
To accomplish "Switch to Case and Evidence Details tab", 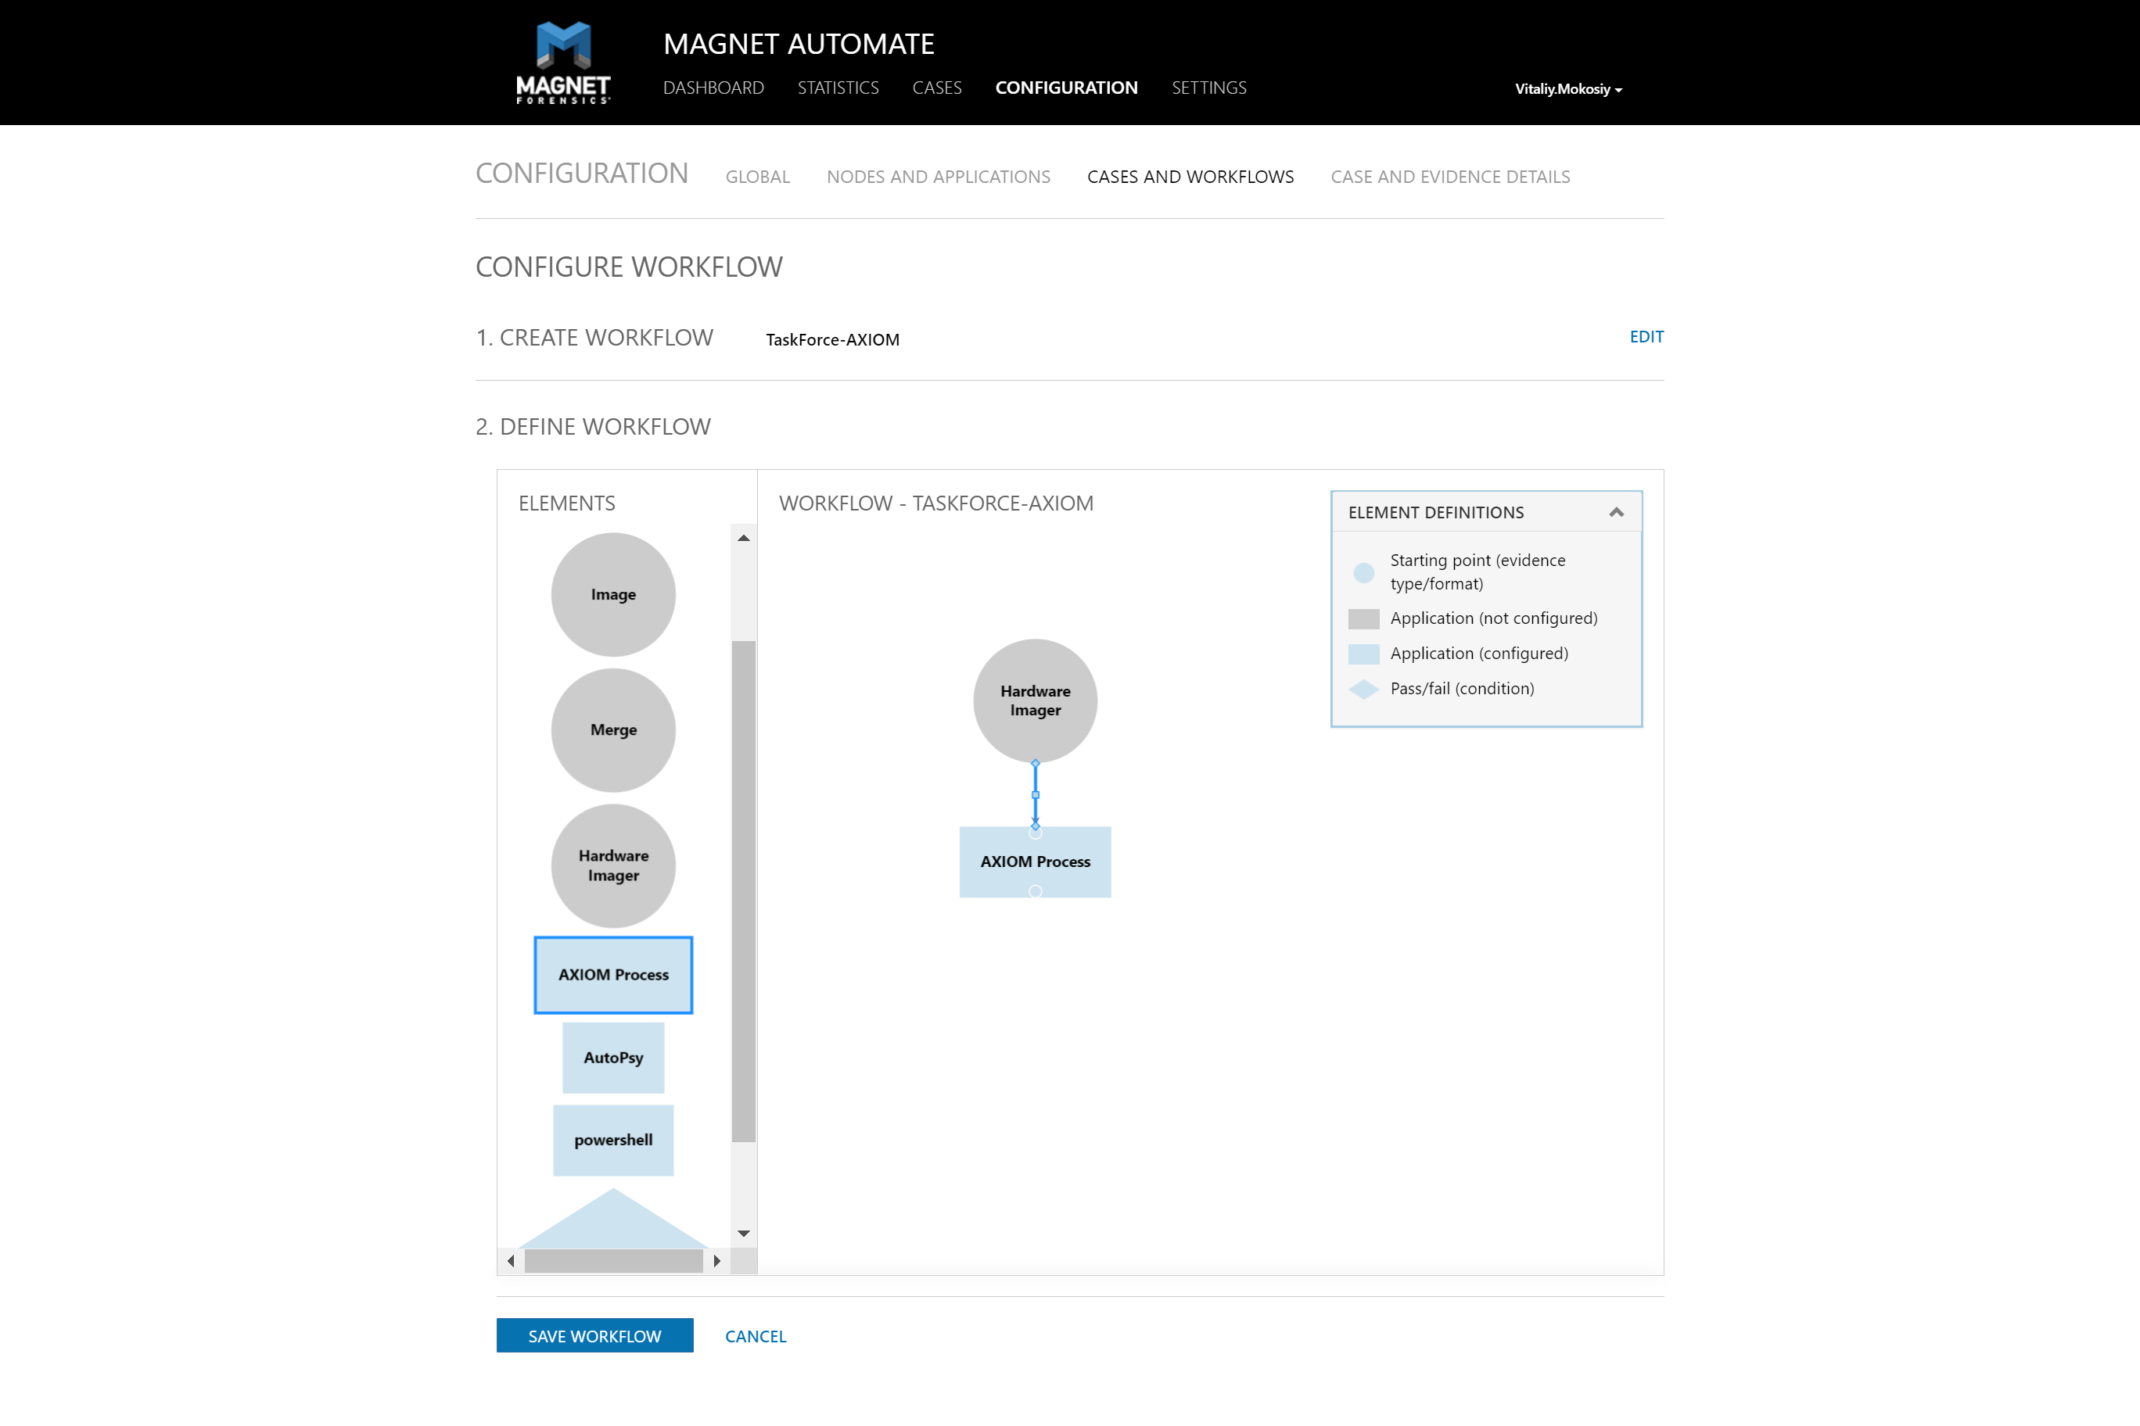I will coord(1450,177).
